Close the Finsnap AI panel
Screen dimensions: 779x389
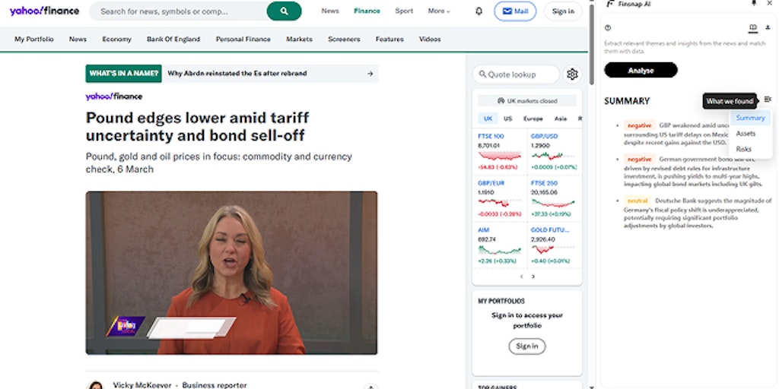click(x=770, y=4)
